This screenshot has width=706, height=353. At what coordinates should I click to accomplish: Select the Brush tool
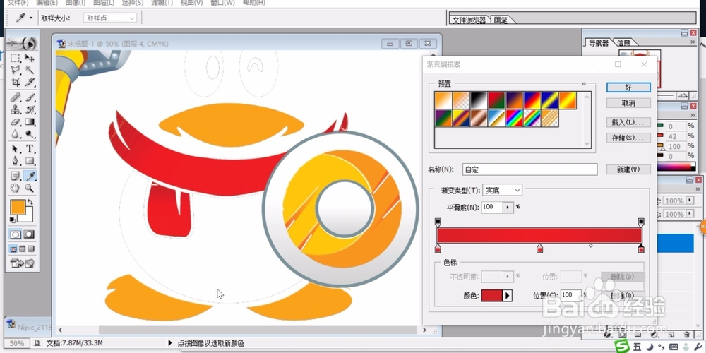click(x=30, y=97)
